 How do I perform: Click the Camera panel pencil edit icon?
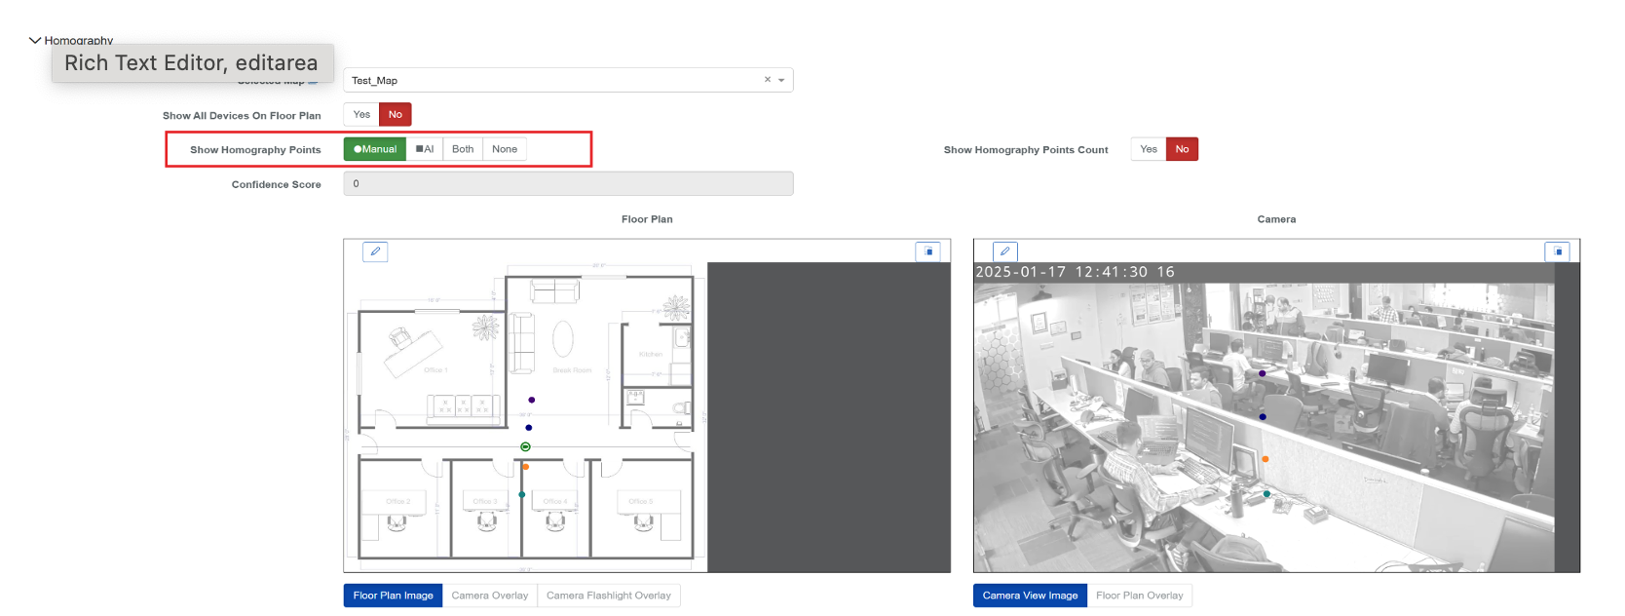(x=1004, y=251)
